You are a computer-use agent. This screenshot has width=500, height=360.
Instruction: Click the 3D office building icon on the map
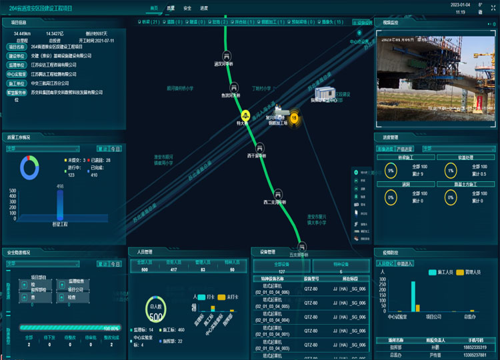[x=325, y=92]
